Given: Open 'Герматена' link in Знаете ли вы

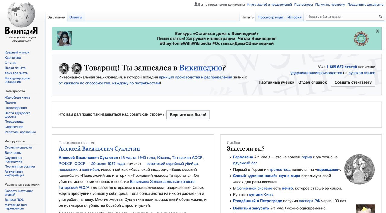Looking at the screenshot, I should (x=243, y=157).
